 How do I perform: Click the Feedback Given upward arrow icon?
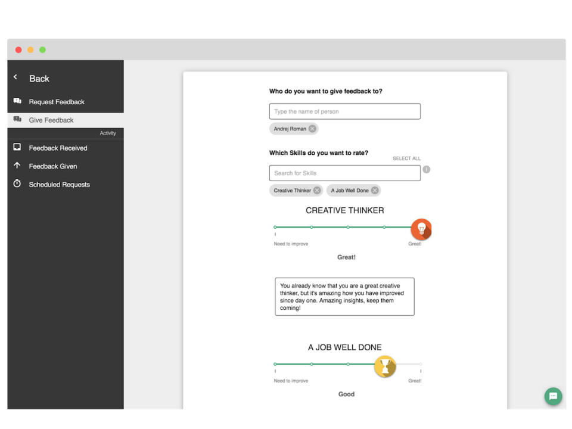[18, 166]
